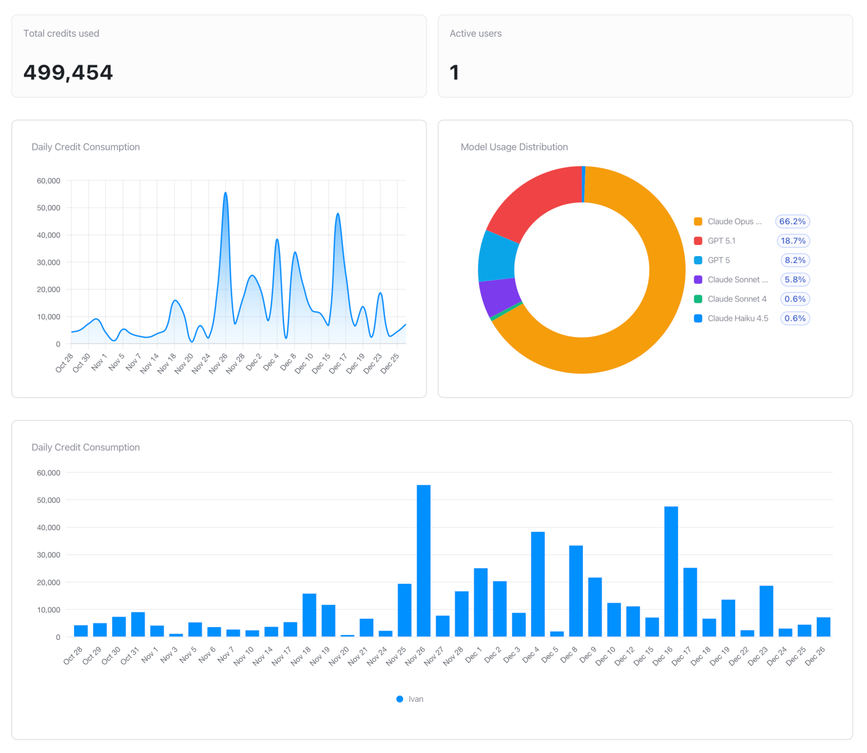Click the 499,454 total credits value
Viewport: 867px width, 753px height.
click(68, 72)
